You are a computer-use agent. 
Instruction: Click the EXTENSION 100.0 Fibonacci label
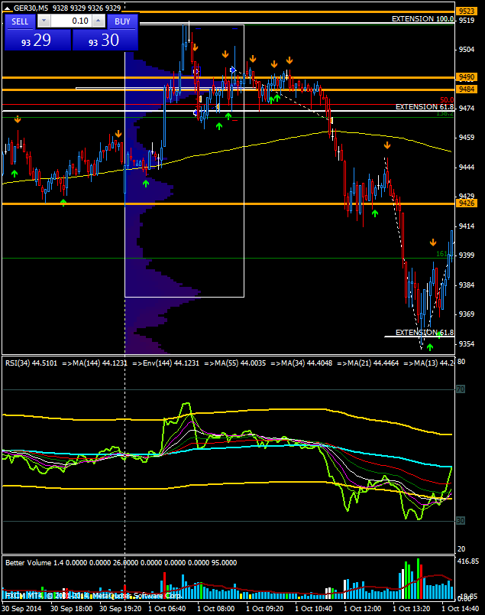coord(422,18)
